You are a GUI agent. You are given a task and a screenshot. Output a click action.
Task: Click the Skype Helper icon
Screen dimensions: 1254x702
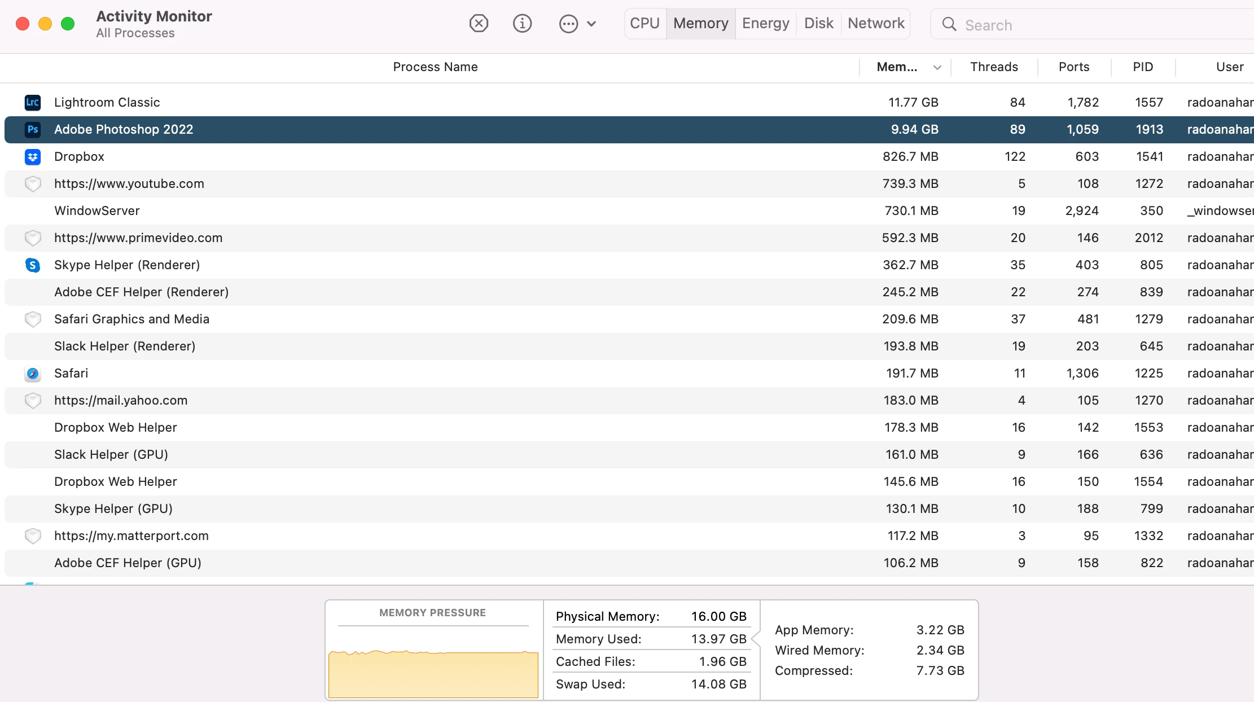pos(33,265)
